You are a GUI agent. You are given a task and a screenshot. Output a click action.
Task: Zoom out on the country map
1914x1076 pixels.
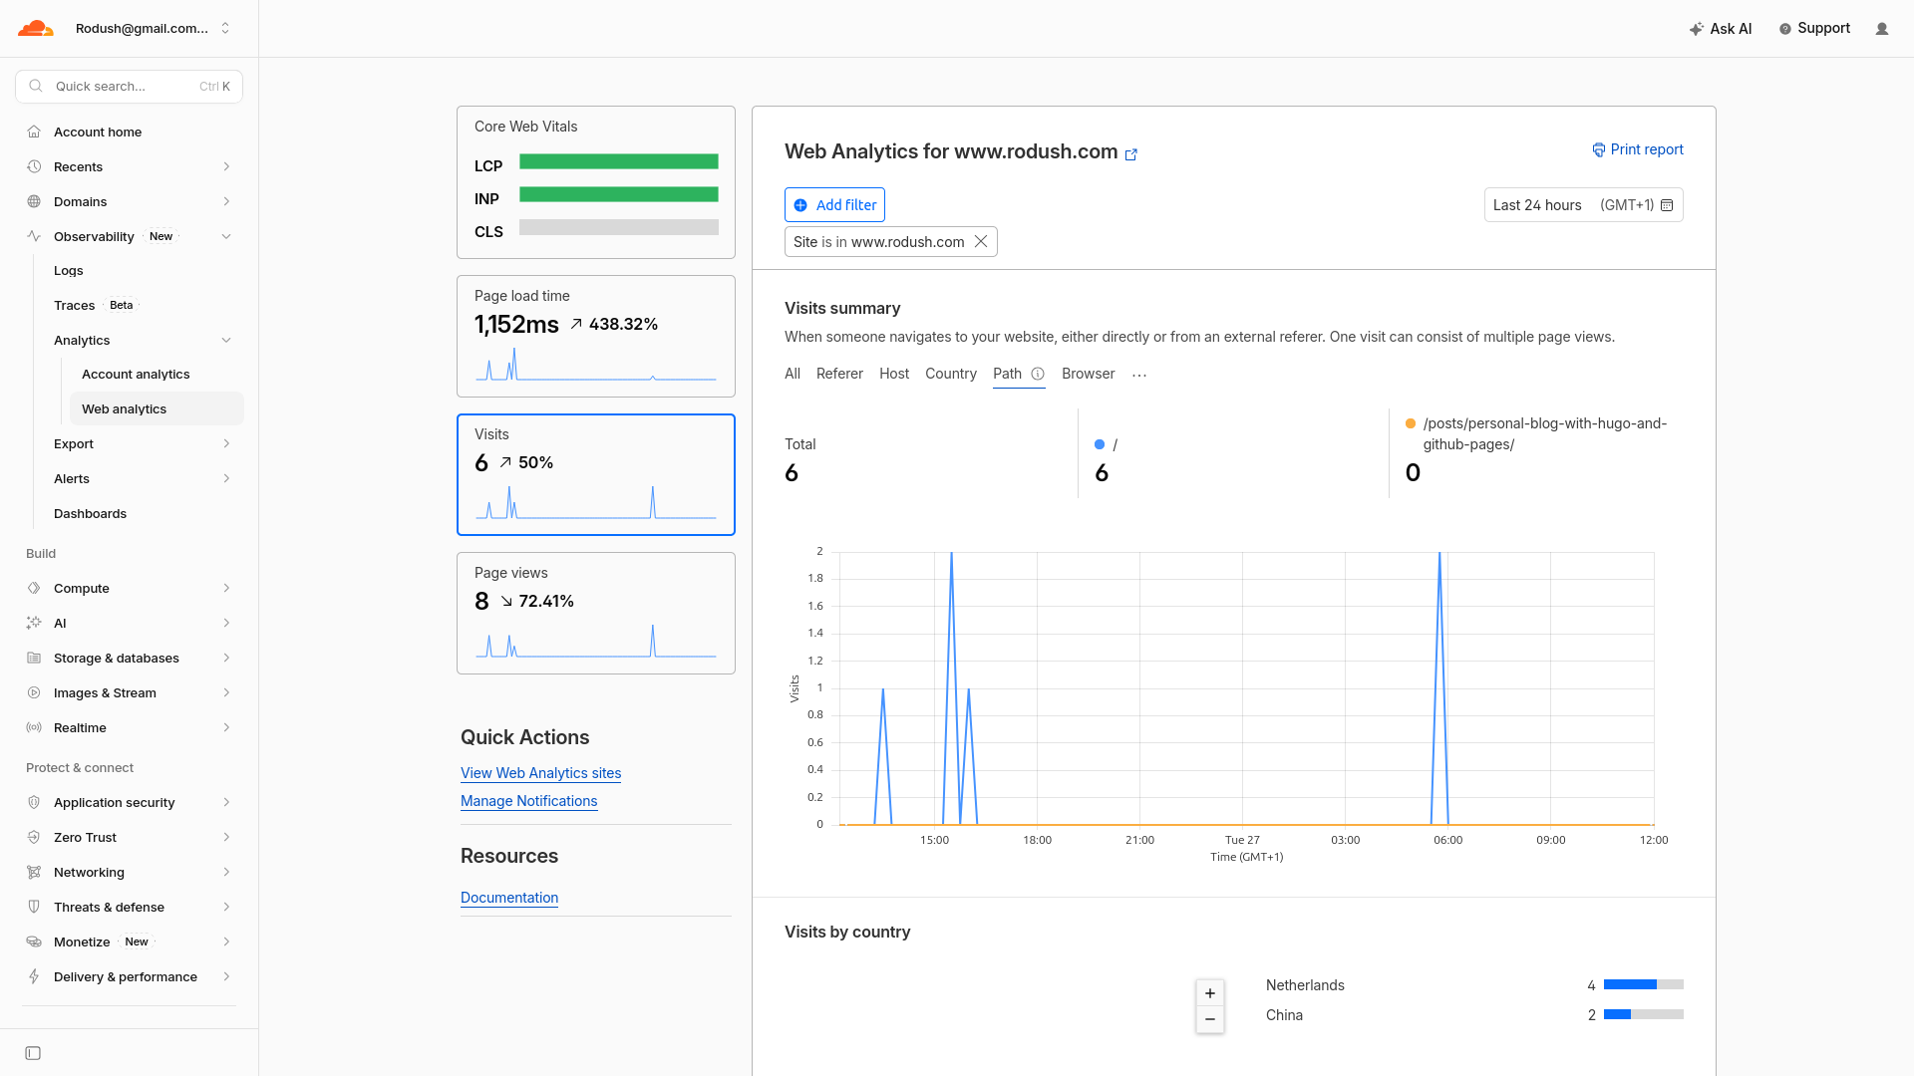pos(1210,1019)
